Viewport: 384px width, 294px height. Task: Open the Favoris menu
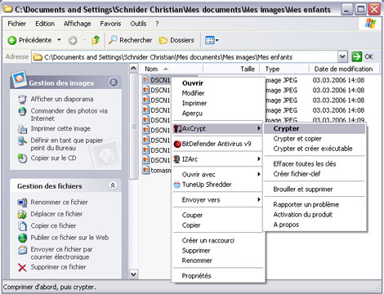pyautogui.click(x=110, y=24)
